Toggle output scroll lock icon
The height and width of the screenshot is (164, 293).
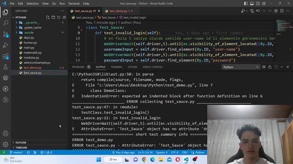coord(270,67)
